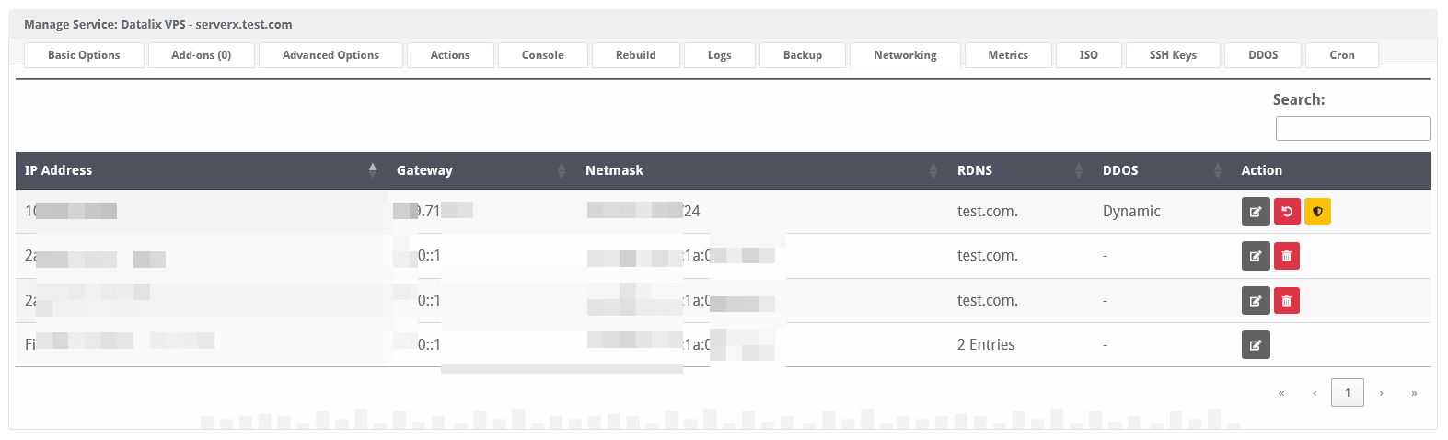1448x440 pixels.
Task: Sort the table by DDOS column
Action: (1218, 170)
